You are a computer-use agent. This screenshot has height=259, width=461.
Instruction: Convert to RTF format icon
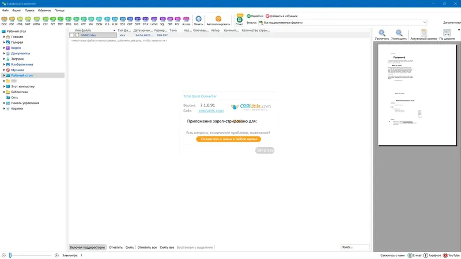84,21
